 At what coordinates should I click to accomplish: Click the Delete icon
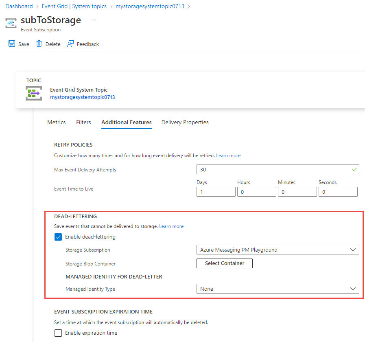point(39,44)
